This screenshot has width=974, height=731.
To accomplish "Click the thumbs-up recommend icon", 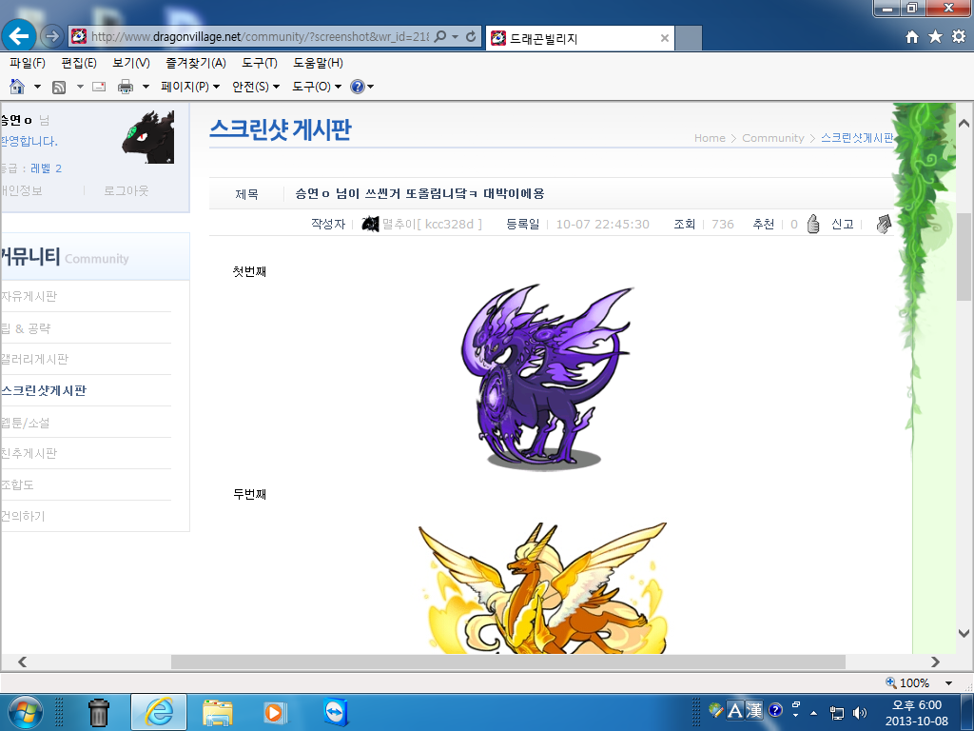I will [813, 224].
